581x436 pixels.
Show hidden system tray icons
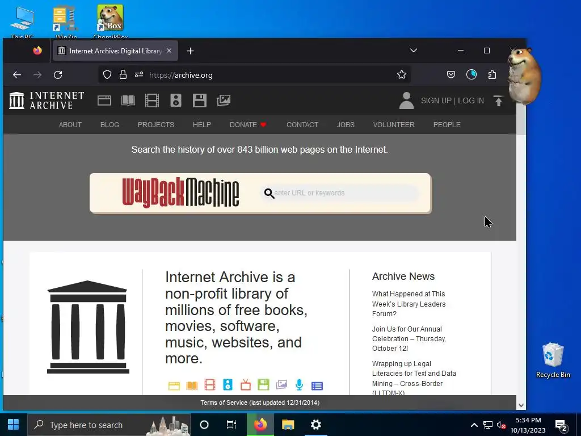[474, 425]
